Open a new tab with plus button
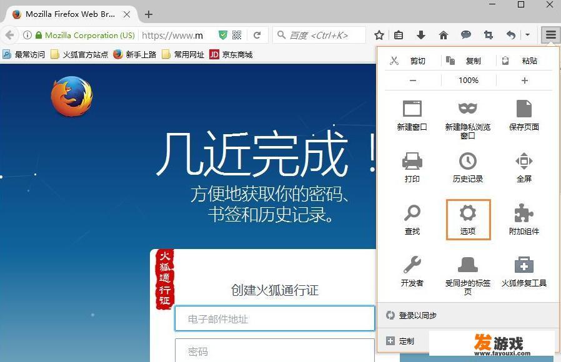Image resolution: width=561 pixels, height=362 pixels. pyautogui.click(x=149, y=14)
